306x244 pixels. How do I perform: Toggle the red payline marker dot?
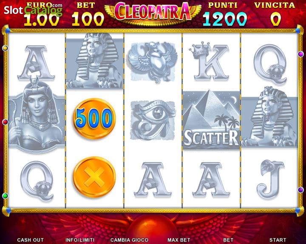pos(5,122)
